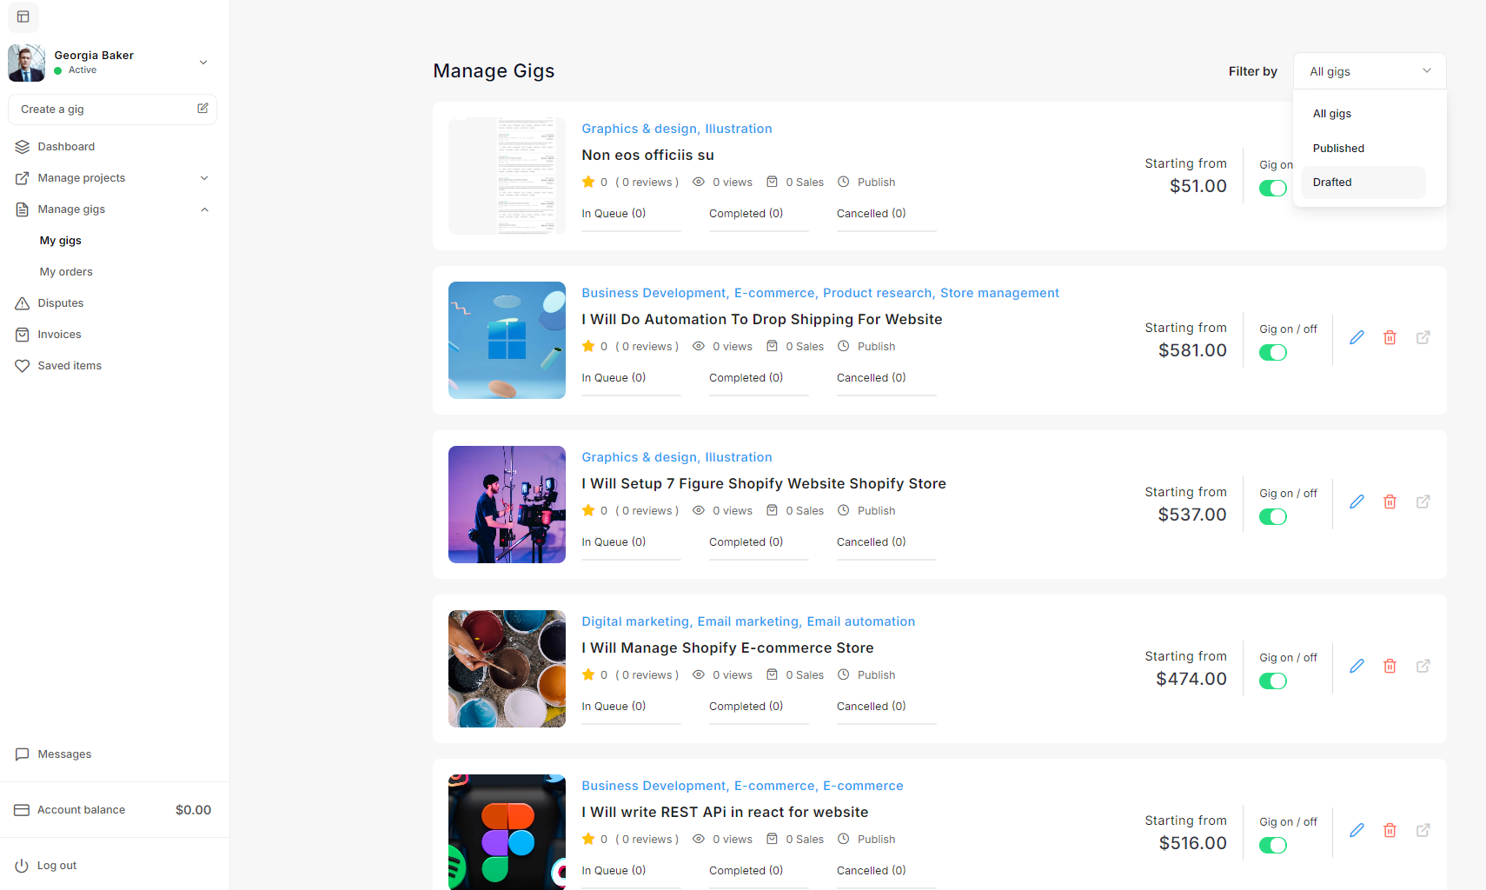Choose Published from the filter list
The height and width of the screenshot is (890, 1486).
[x=1338, y=149]
